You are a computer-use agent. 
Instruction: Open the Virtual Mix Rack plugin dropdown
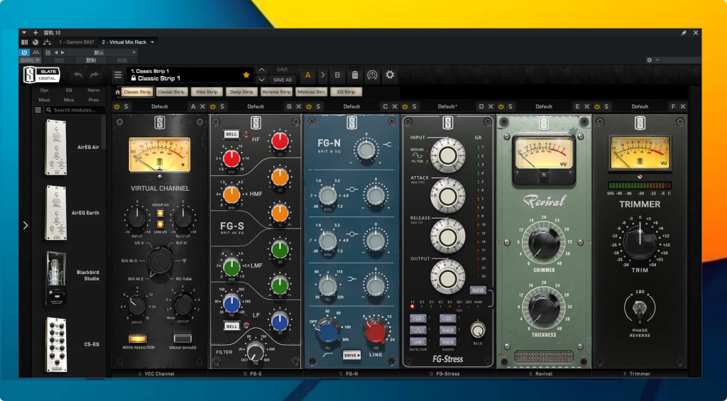click(152, 42)
